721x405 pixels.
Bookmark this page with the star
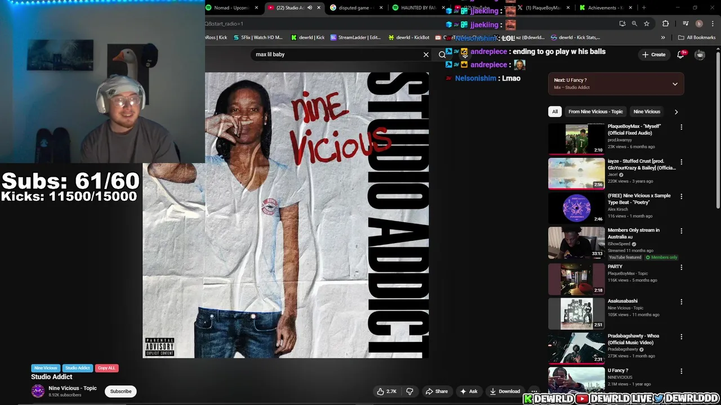click(x=647, y=24)
